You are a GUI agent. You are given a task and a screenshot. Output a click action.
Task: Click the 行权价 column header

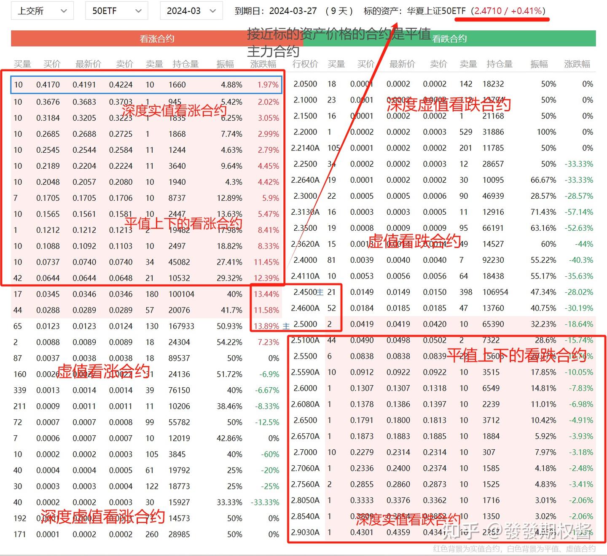click(305, 64)
